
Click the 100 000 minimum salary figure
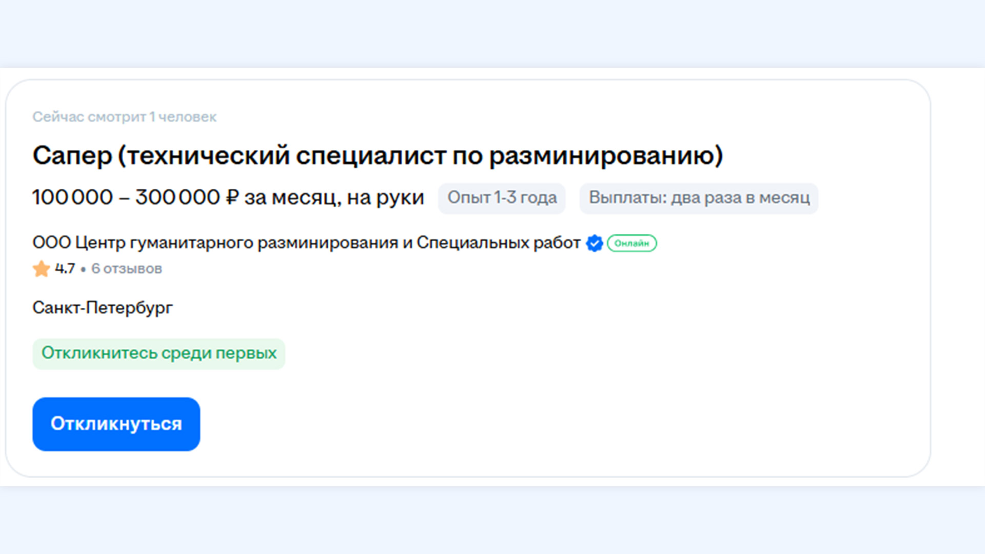coord(72,197)
